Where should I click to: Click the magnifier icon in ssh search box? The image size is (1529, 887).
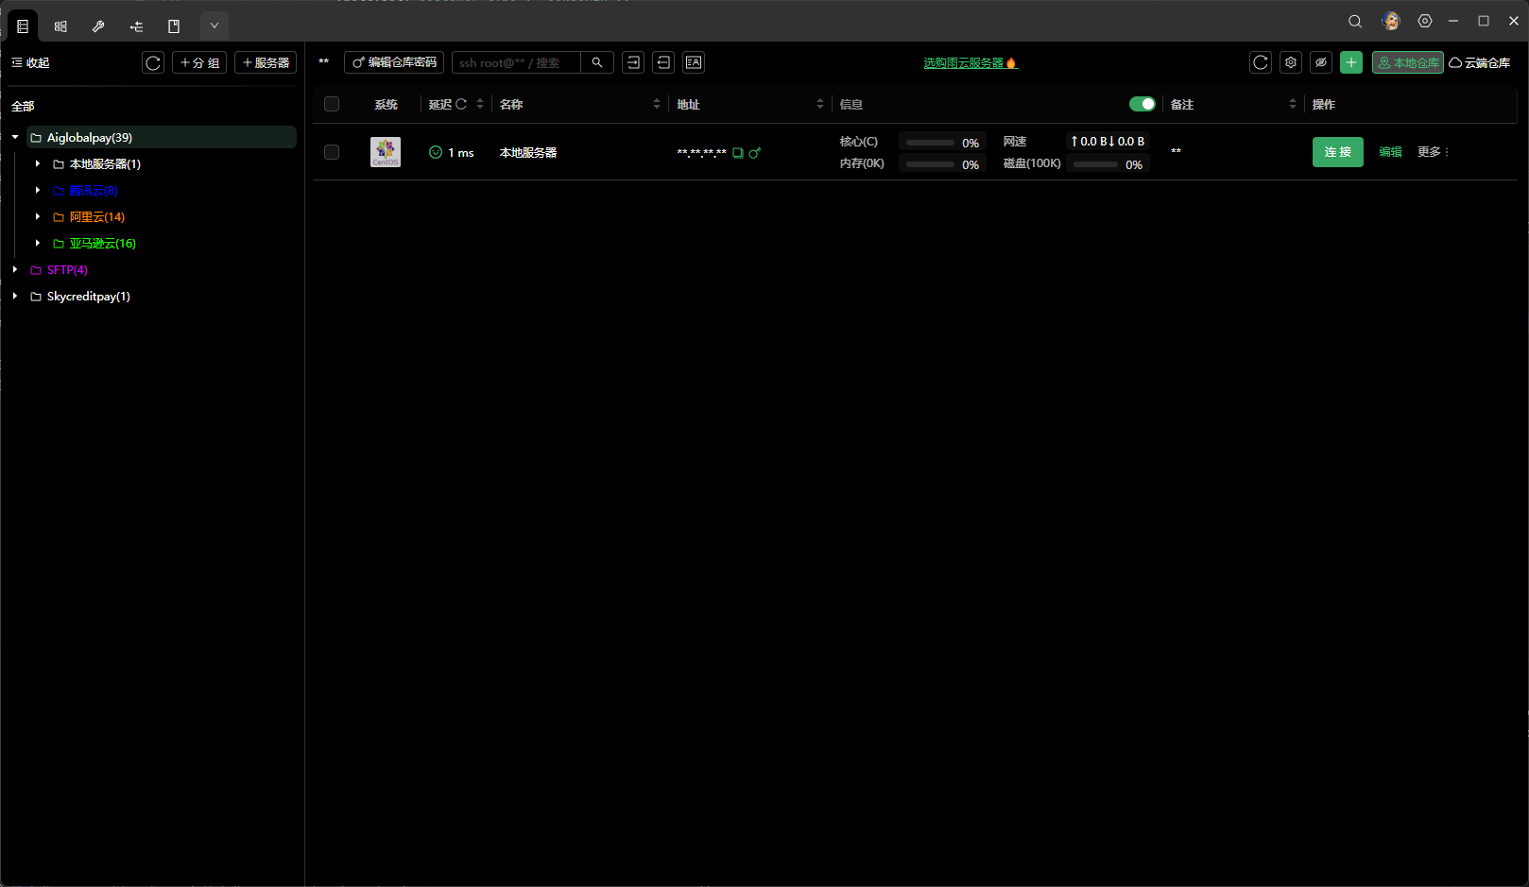pyautogui.click(x=597, y=62)
